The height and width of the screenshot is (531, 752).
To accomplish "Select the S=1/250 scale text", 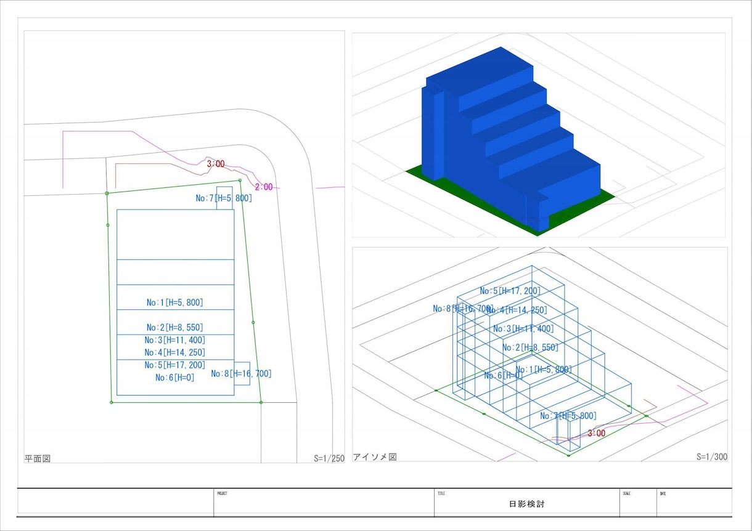I will (329, 458).
